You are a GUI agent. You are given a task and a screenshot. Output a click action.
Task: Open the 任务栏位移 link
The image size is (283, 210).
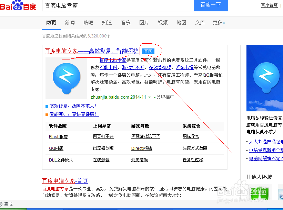click(193, 160)
